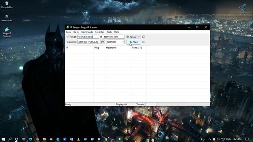Click the microphone tray icon

tap(214, 139)
